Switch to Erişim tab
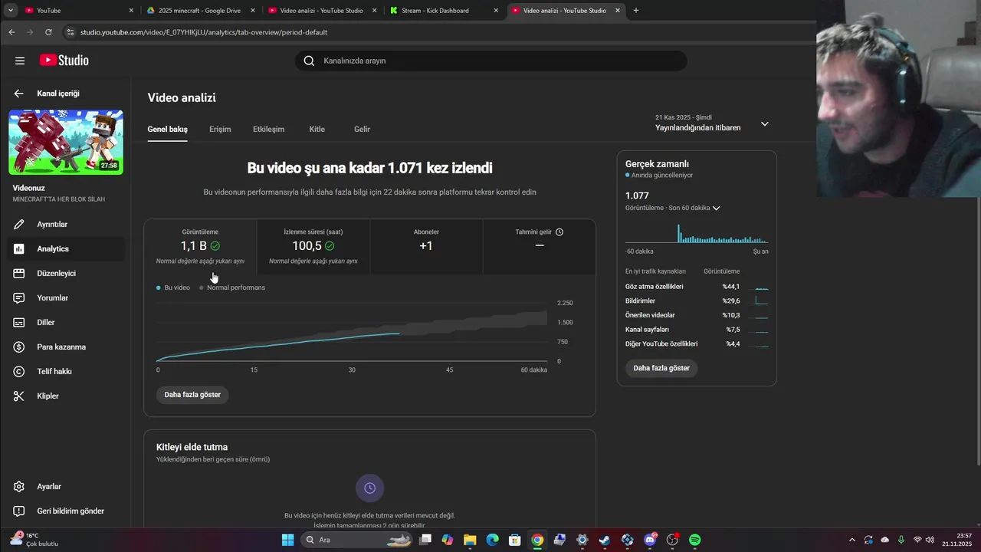 coord(220,130)
